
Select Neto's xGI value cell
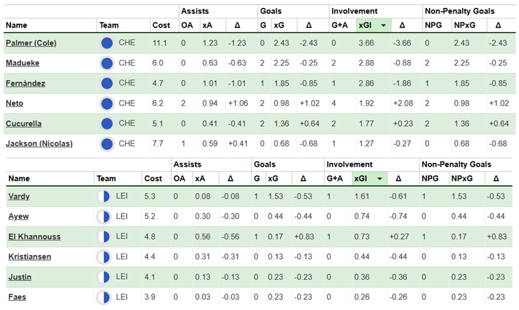pyautogui.click(x=365, y=103)
